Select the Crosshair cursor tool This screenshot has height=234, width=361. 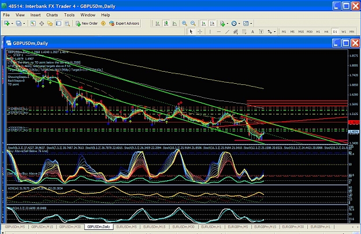point(200,32)
